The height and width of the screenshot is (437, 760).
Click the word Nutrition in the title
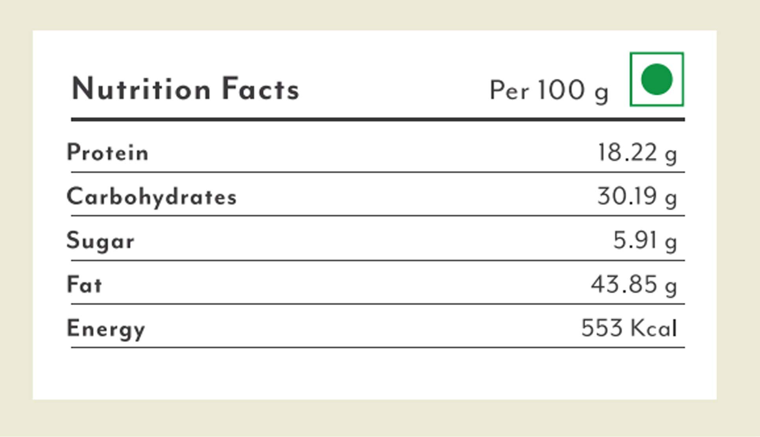(x=141, y=89)
